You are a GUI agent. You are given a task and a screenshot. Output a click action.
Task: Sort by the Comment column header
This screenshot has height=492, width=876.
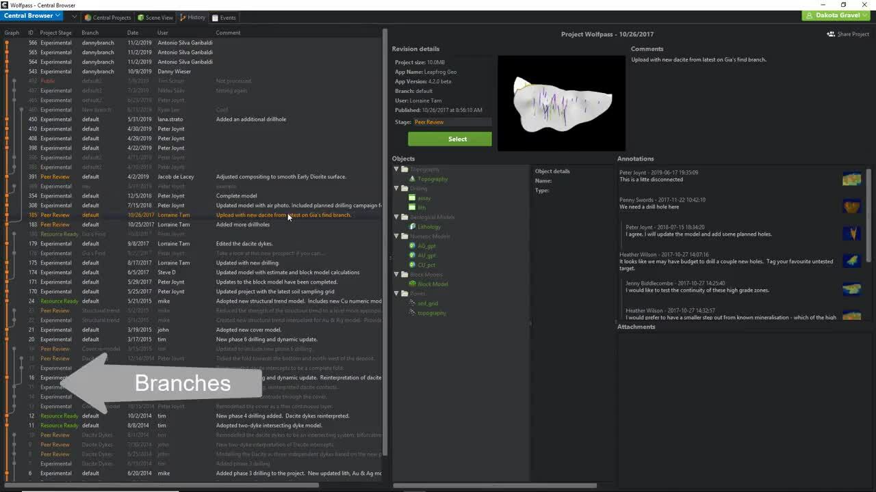click(228, 33)
